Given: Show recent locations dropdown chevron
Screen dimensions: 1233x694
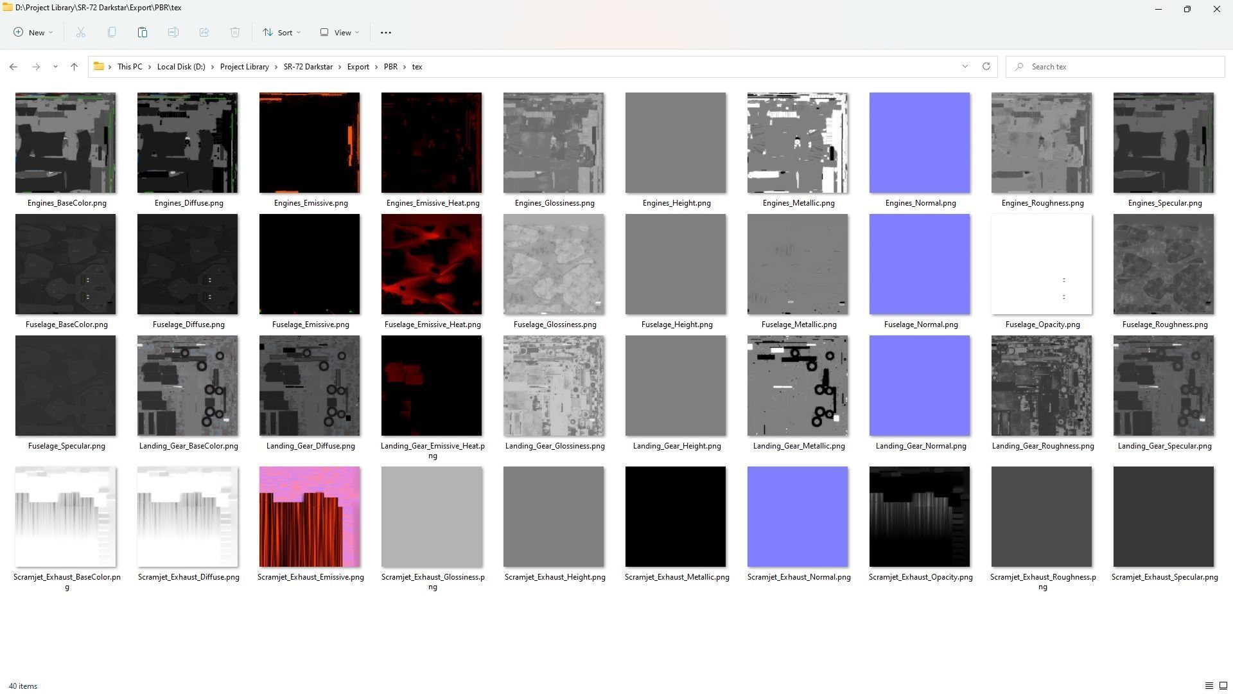Looking at the screenshot, I should coord(55,66).
